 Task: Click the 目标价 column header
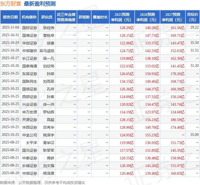tap(193, 17)
